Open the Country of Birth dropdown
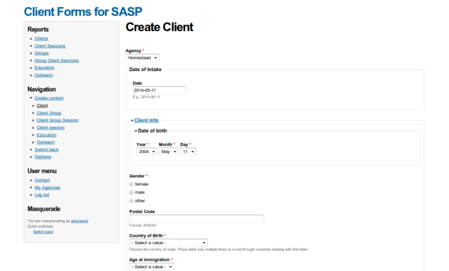 pyautogui.click(x=169, y=243)
